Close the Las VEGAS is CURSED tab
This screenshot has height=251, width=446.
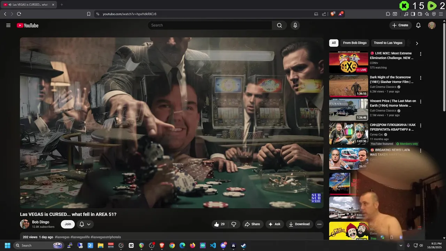coord(53,5)
